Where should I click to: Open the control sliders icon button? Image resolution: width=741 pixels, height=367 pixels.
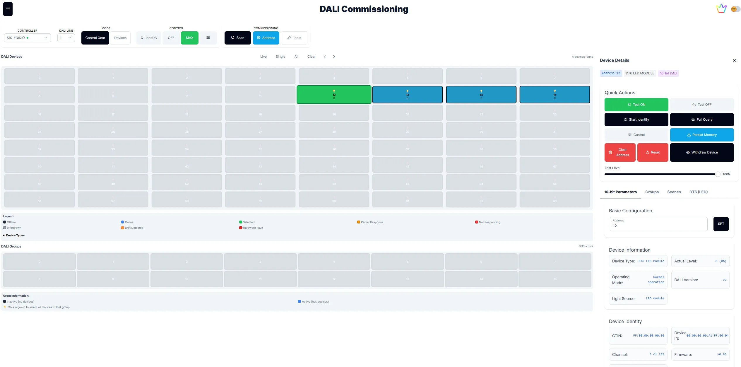208,38
